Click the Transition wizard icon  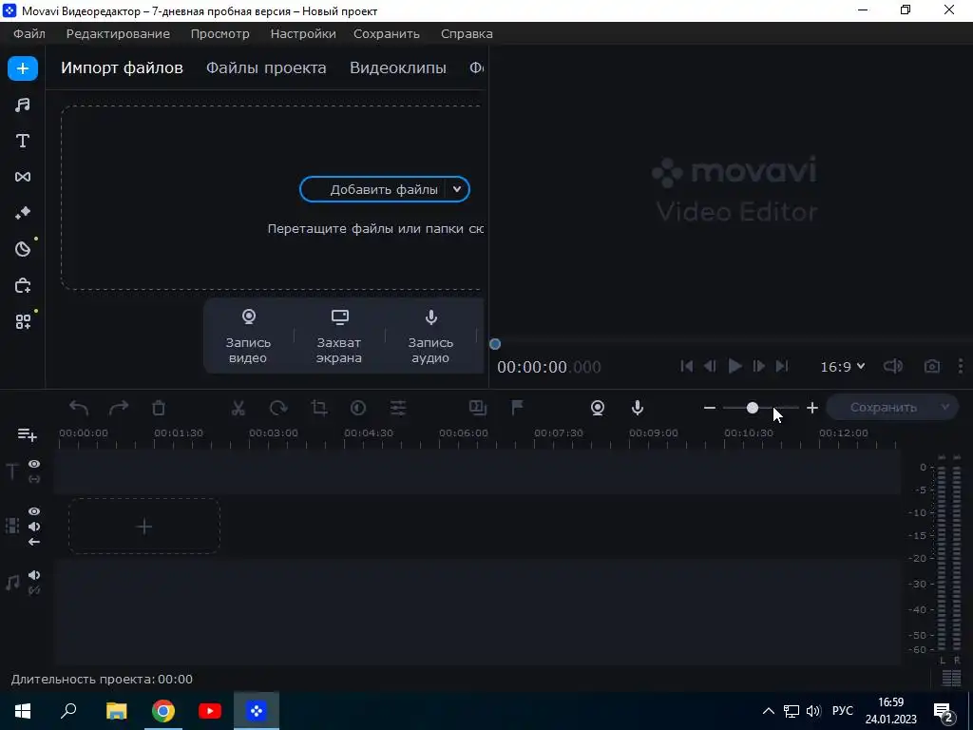(x=477, y=407)
